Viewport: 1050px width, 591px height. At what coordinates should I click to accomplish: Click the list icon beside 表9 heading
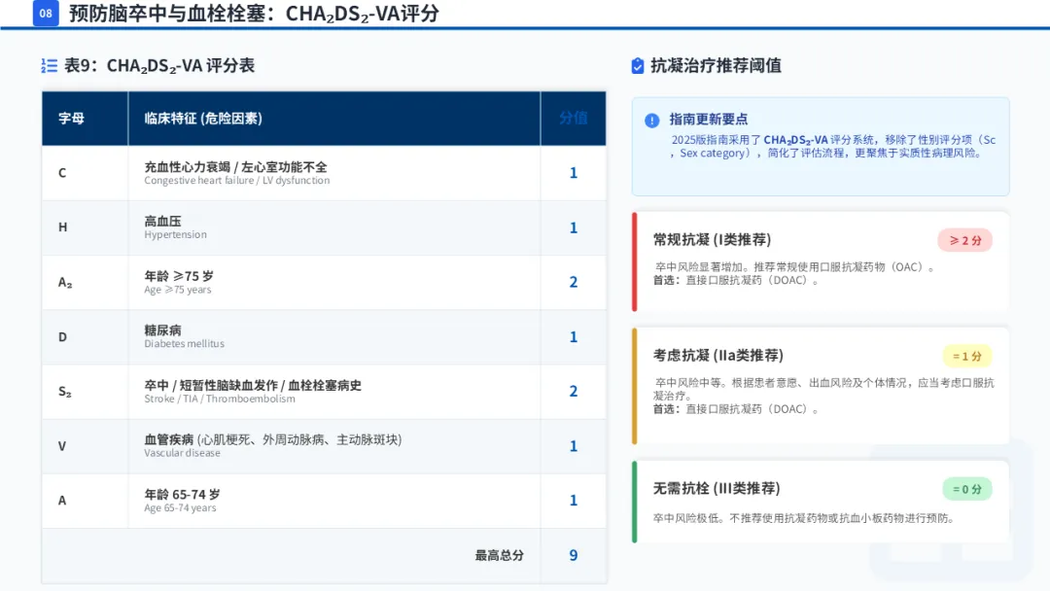point(49,65)
